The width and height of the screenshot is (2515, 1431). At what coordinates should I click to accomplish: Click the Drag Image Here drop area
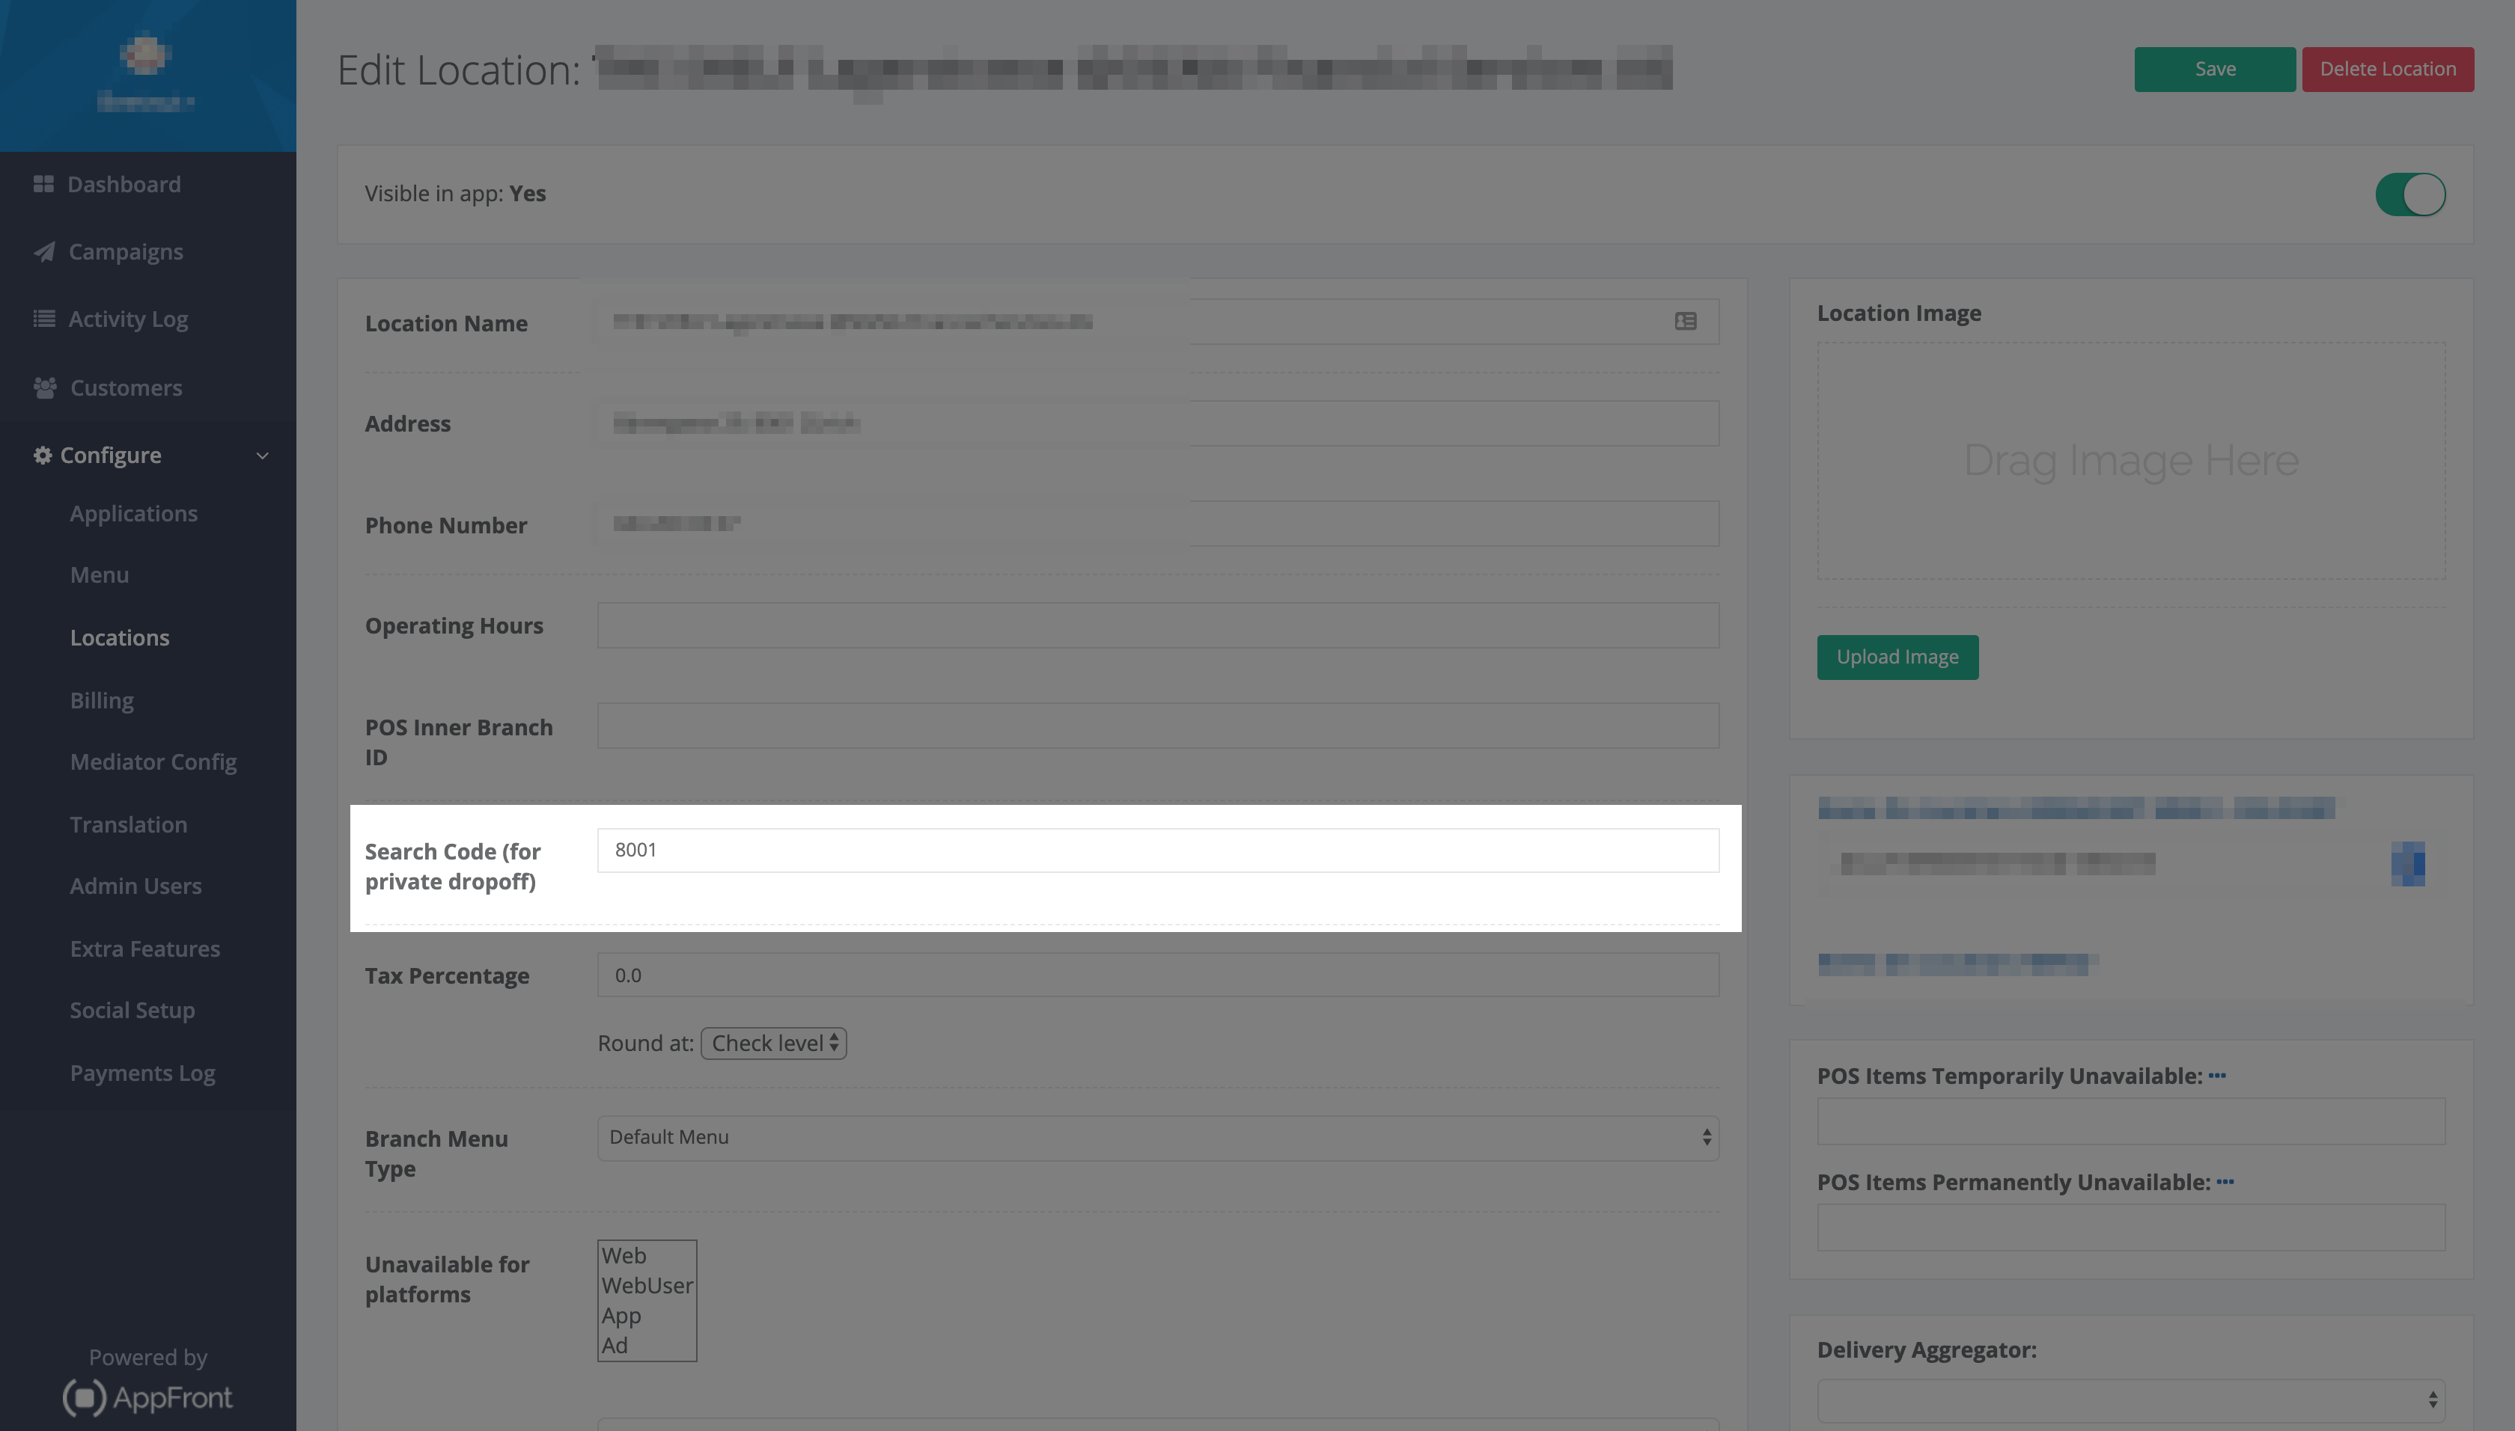[x=2130, y=460]
